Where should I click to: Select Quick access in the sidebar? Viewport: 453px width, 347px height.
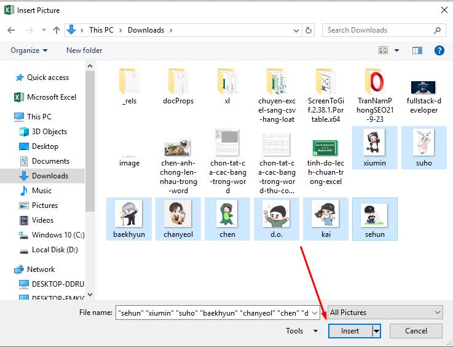[42, 78]
